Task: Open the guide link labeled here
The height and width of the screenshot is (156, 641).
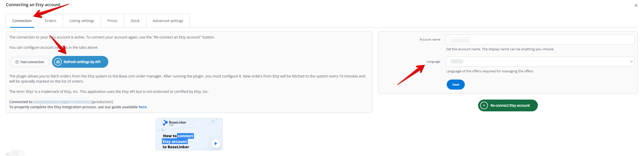Action: pyautogui.click(x=143, y=107)
